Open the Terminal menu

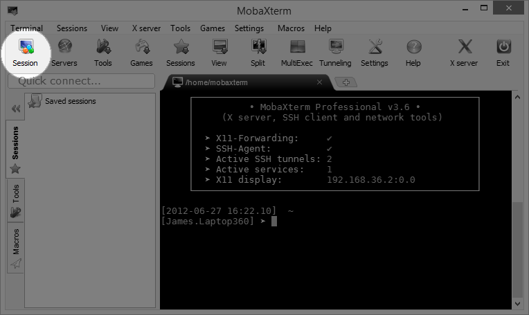pos(26,28)
